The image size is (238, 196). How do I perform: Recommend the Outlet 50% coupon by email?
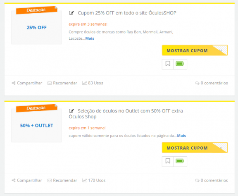[x=62, y=180]
